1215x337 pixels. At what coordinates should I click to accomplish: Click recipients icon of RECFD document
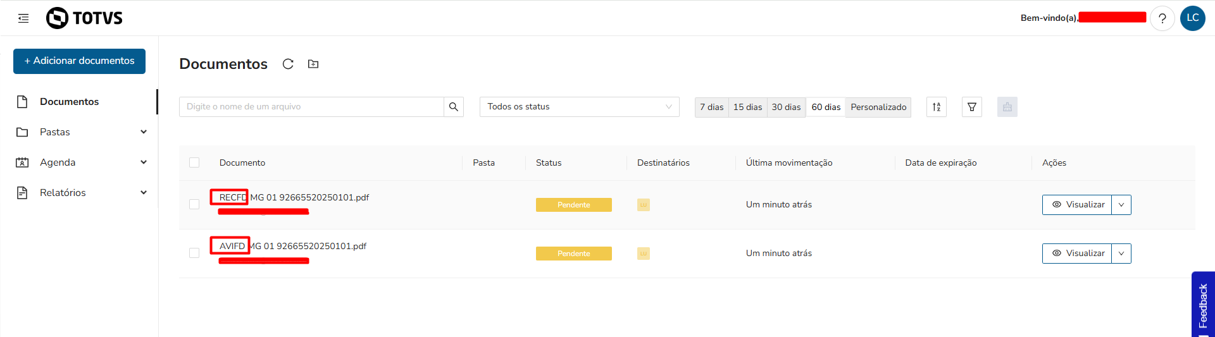tap(644, 205)
